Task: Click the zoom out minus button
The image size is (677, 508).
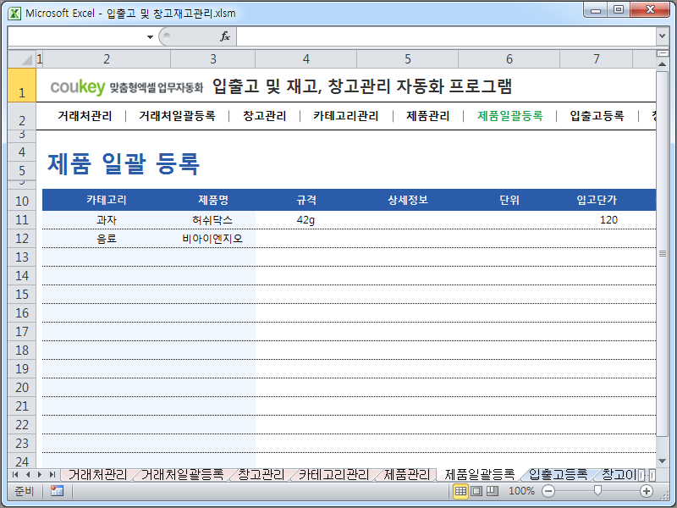Action: 548,491
